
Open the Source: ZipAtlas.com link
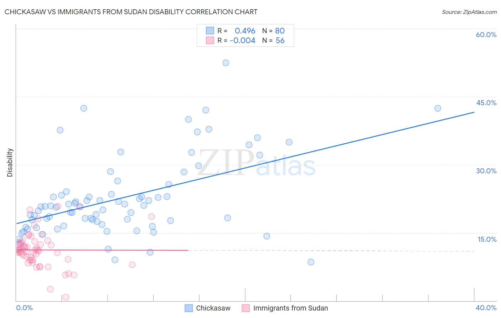pyautogui.click(x=469, y=12)
